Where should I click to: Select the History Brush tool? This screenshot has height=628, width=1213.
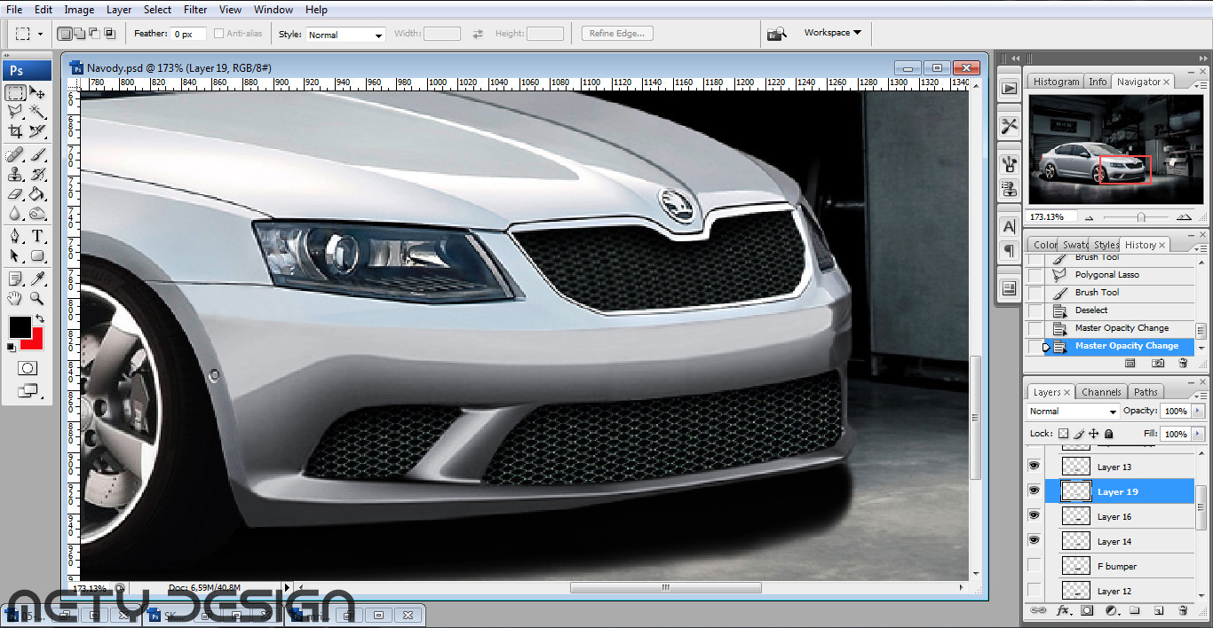37,175
